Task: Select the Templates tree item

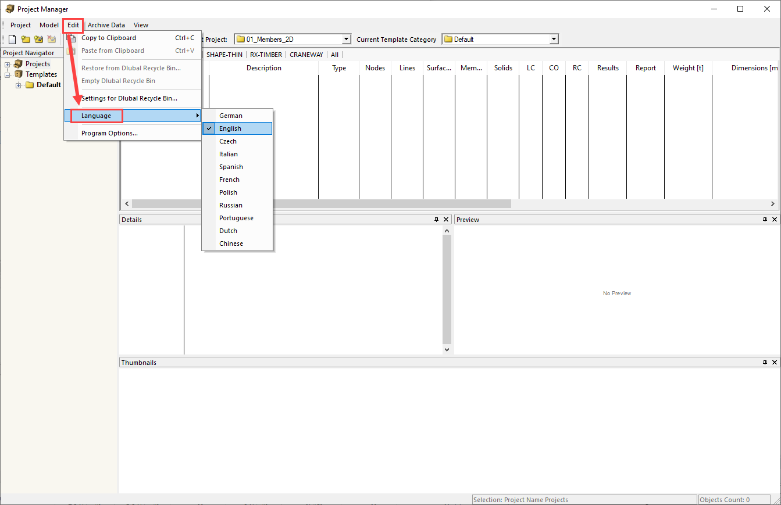Action: click(x=41, y=74)
